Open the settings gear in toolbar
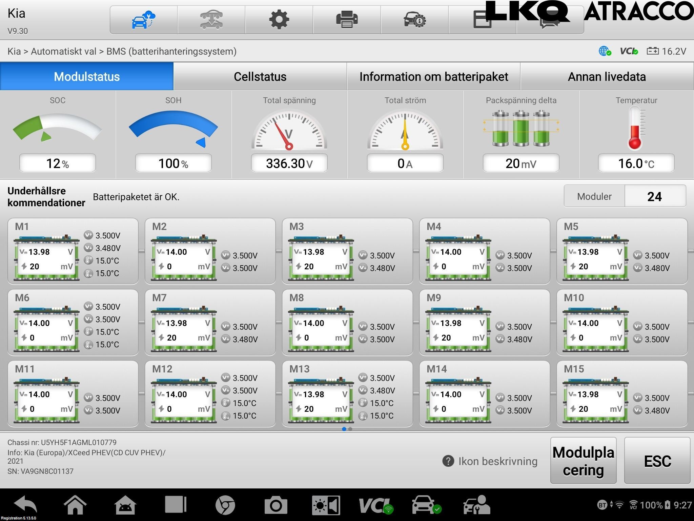The height and width of the screenshot is (521, 694). click(279, 20)
